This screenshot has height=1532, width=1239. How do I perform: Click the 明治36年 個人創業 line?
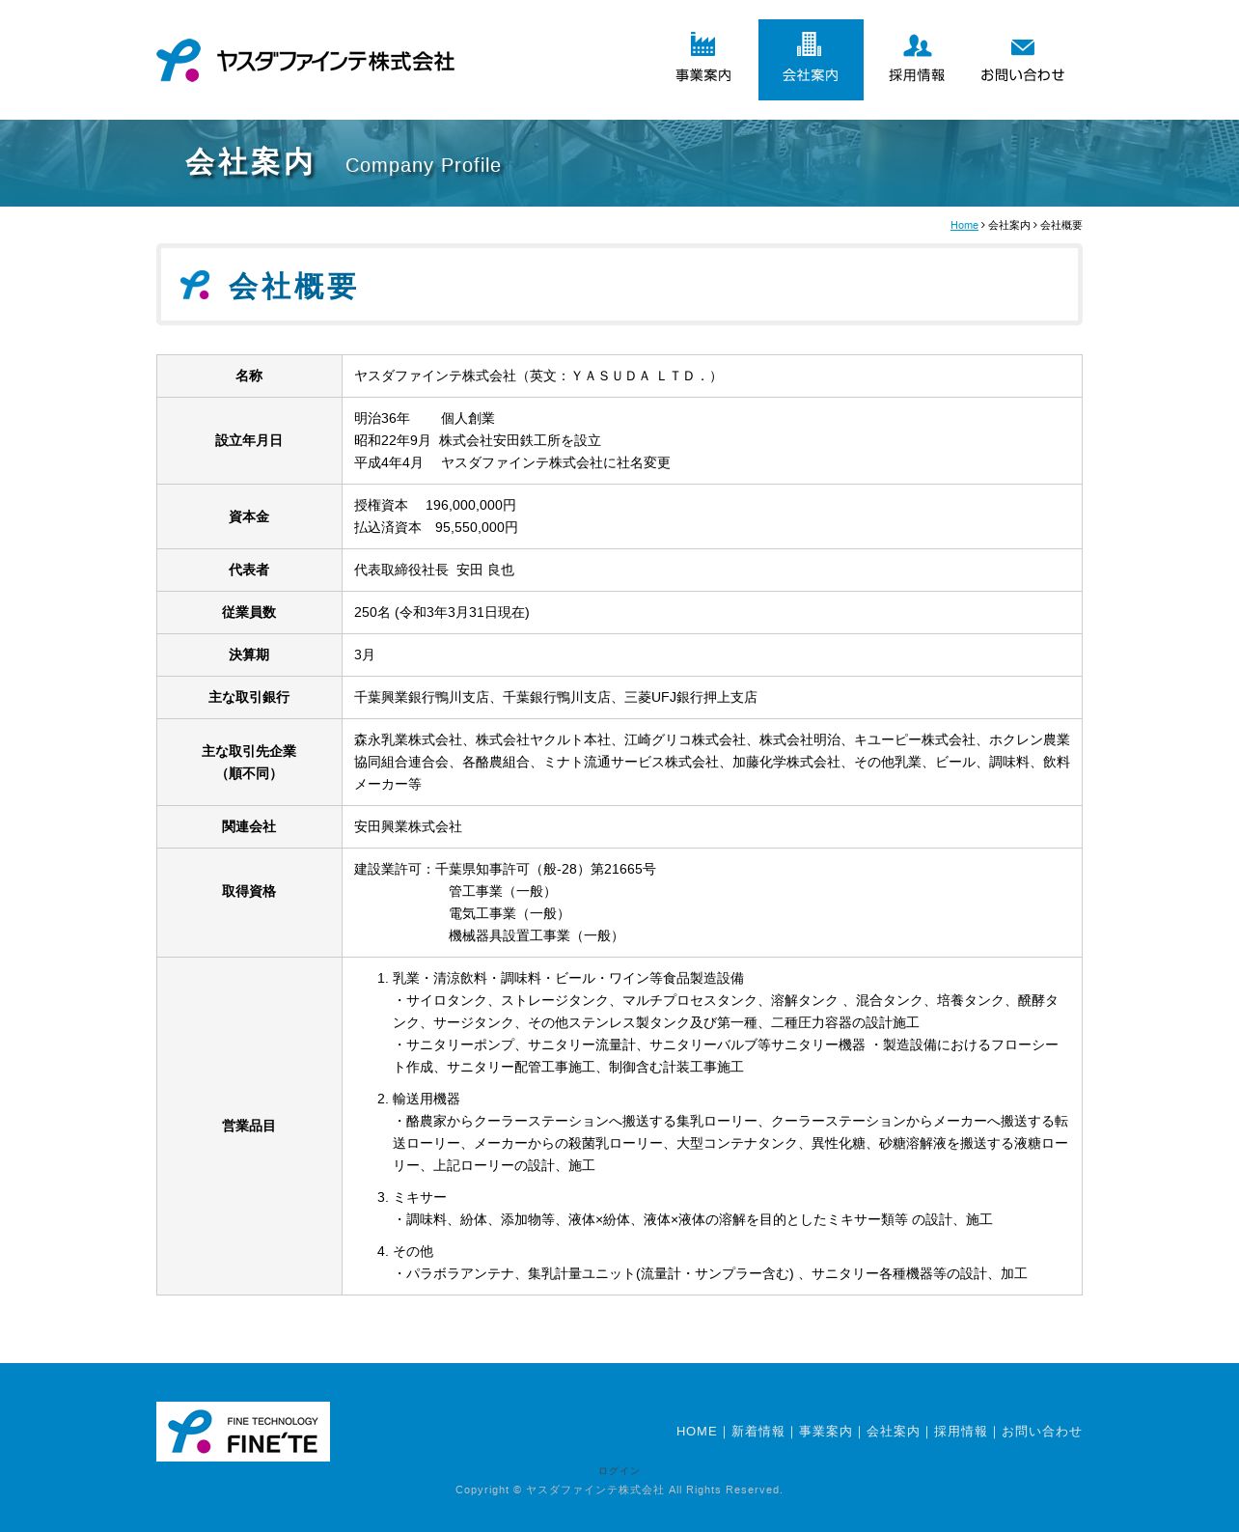tap(425, 419)
